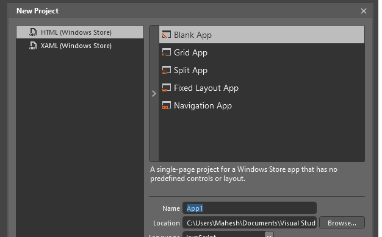Viewport: 382px width, 237px height.
Task: Click the XAML (Windows Store) category icon
Action: point(33,46)
